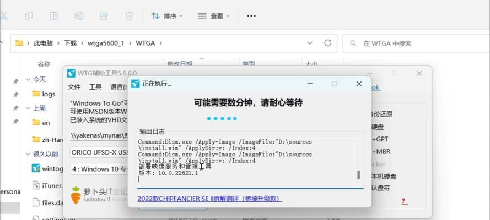Viewport: 490px width, 220px height.
Task: Click the Copy icon in Explorer toolbar
Action: click(x=29, y=15)
